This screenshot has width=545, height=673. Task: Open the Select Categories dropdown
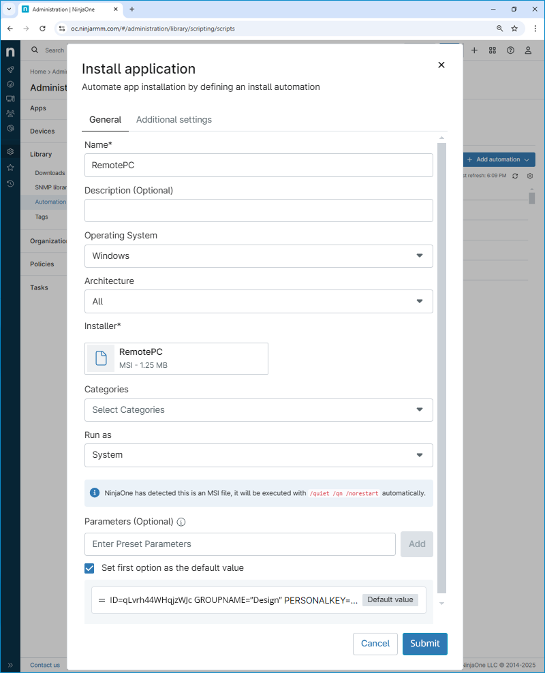[x=259, y=410]
